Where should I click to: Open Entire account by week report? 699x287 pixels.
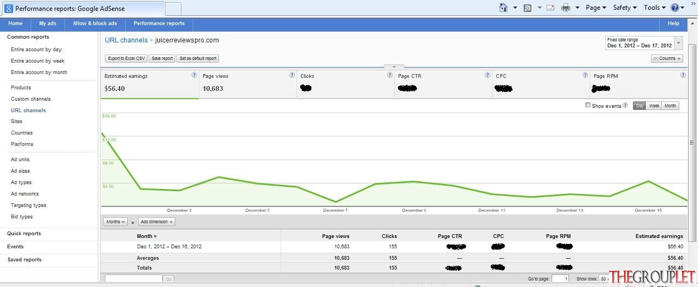pyautogui.click(x=38, y=61)
